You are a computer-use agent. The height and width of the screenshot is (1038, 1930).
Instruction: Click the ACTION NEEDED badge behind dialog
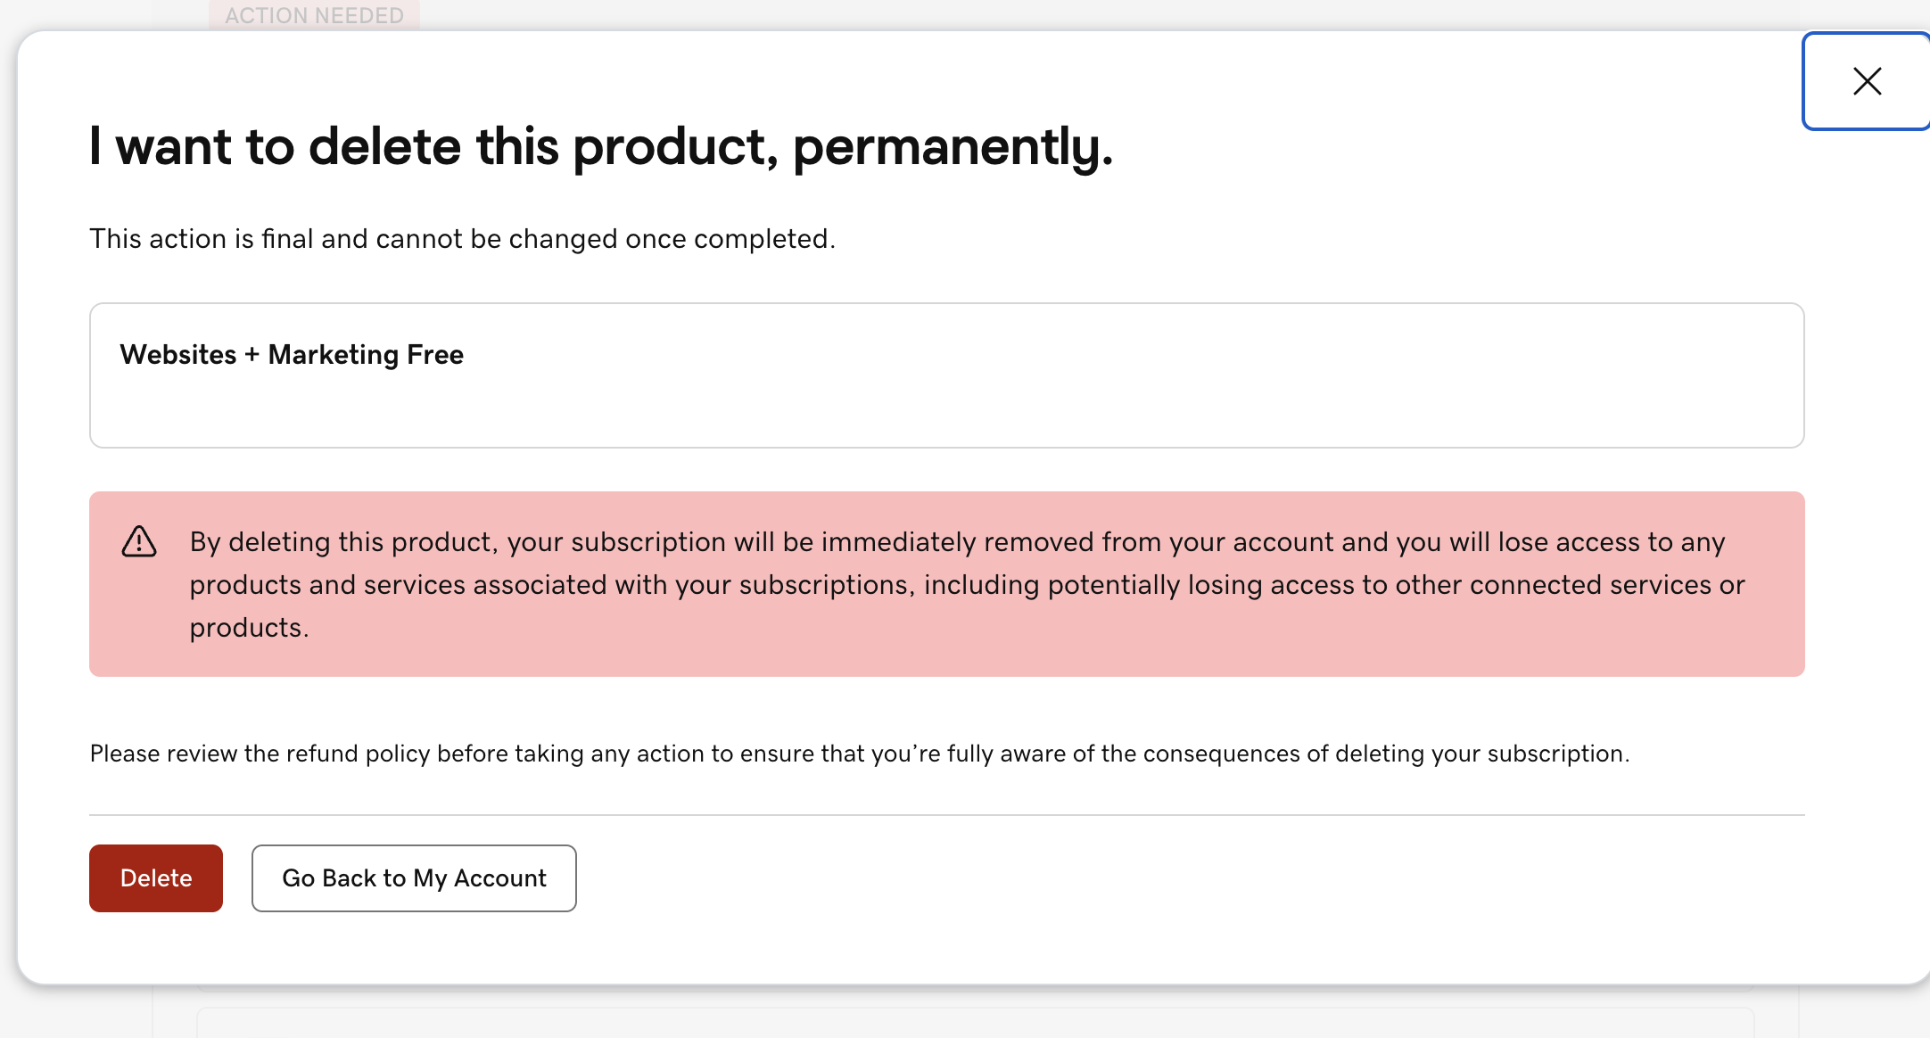tap(314, 15)
